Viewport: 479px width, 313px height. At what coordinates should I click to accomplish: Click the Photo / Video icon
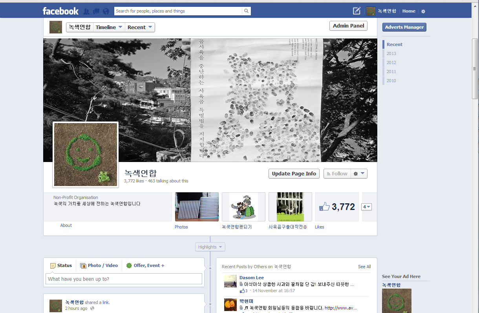83,266
